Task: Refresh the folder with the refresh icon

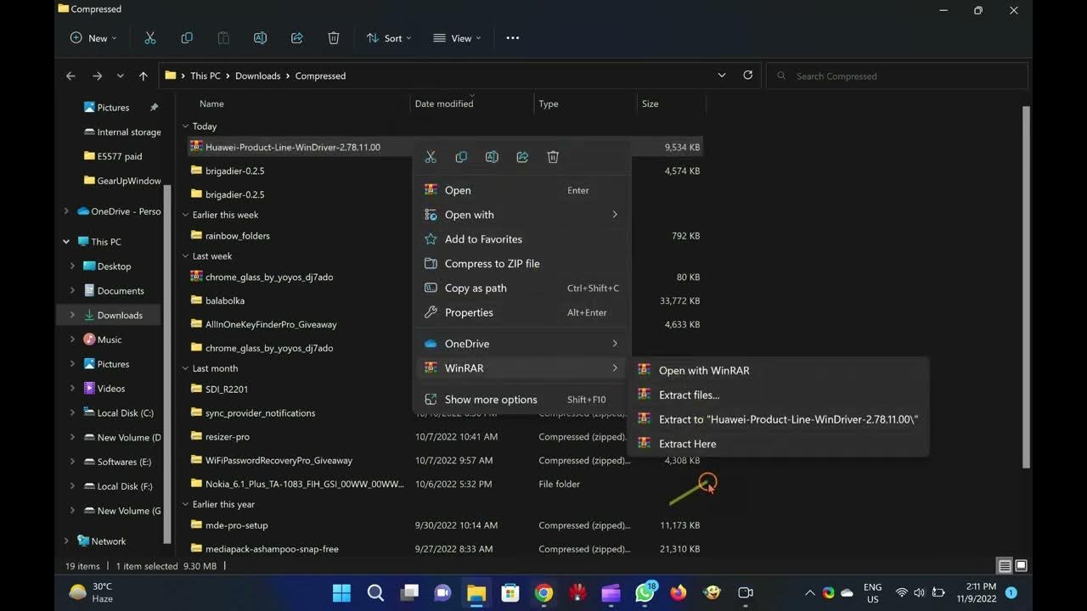Action: [748, 75]
